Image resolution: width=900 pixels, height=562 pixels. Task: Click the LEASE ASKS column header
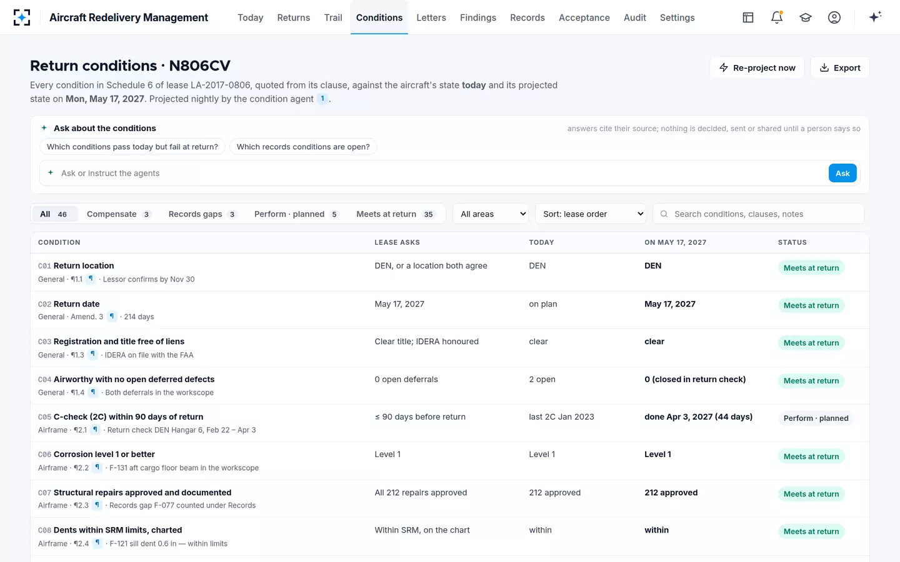pyautogui.click(x=397, y=242)
